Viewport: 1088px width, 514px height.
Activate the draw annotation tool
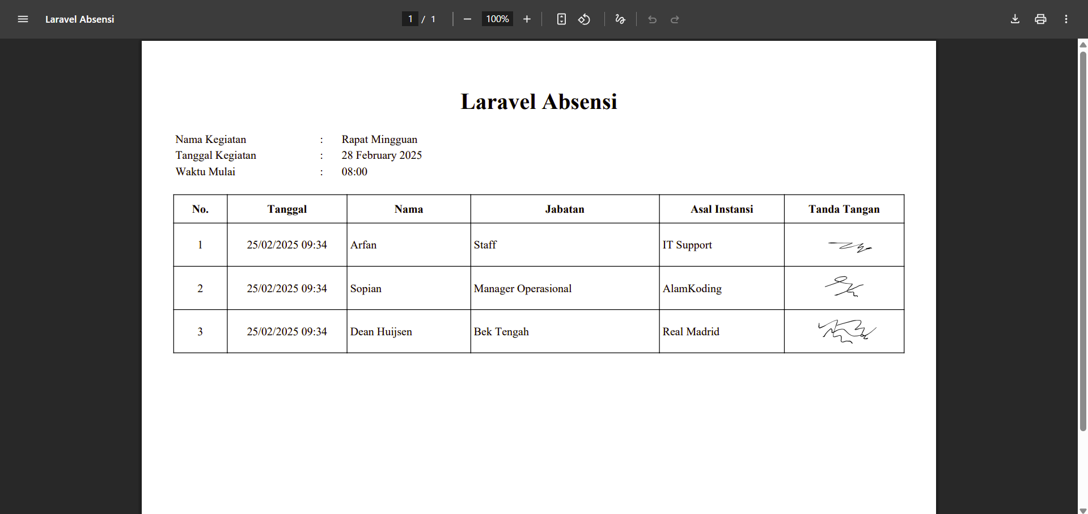[x=620, y=19]
